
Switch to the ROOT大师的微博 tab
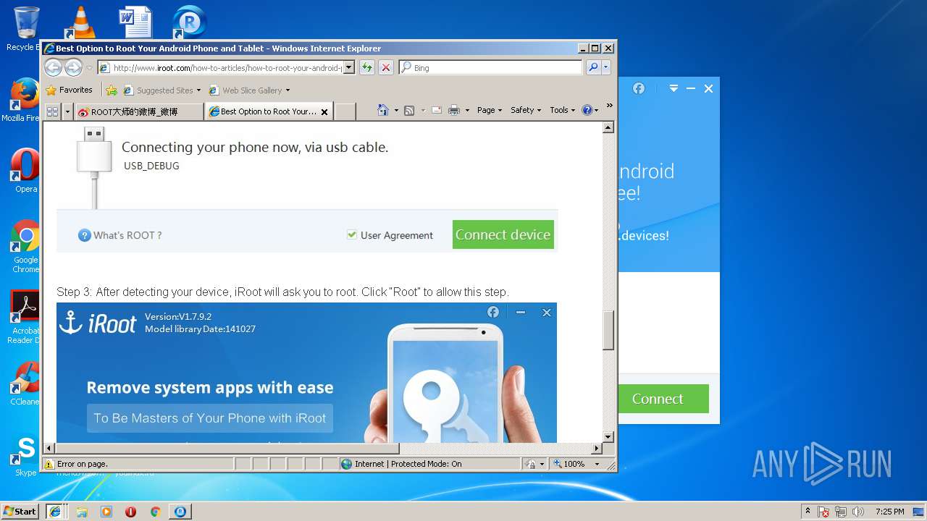tap(139, 111)
